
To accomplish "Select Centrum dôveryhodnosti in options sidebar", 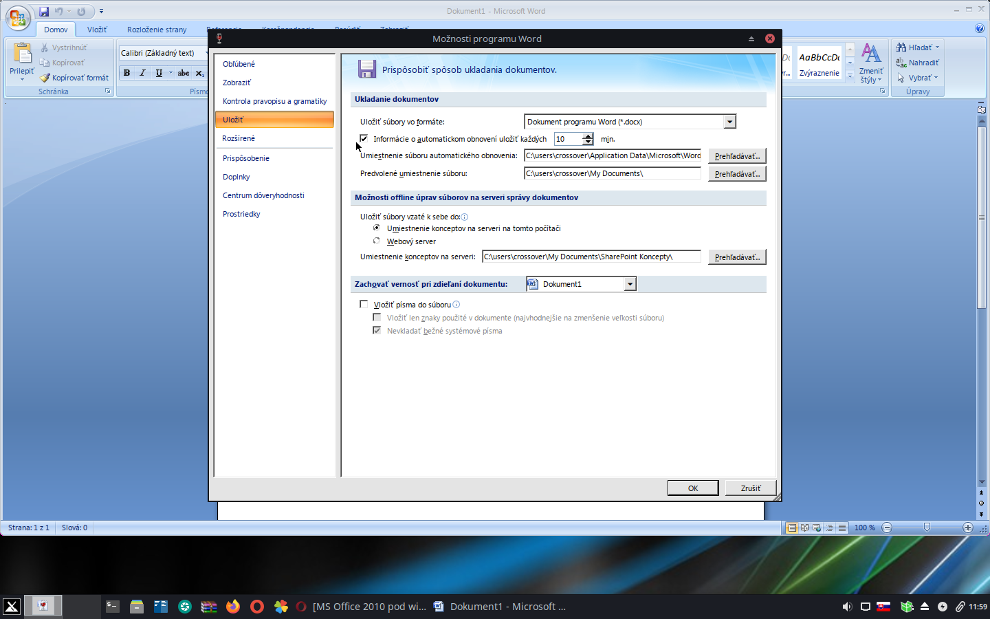I will (274, 195).
